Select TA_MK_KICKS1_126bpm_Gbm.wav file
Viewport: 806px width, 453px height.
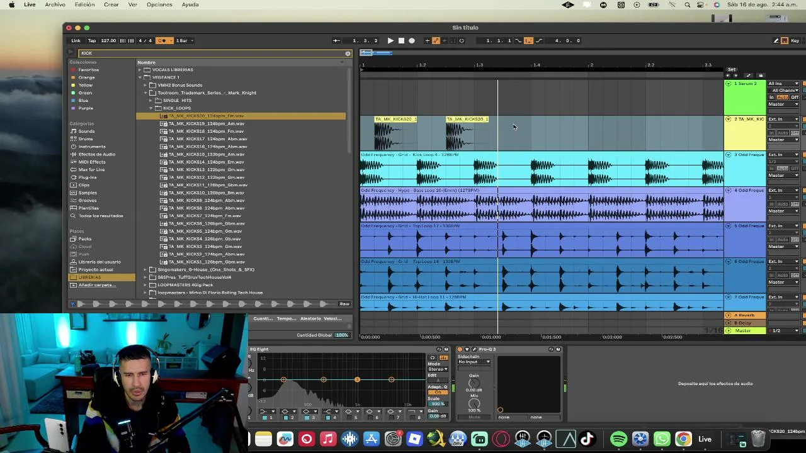(x=206, y=262)
